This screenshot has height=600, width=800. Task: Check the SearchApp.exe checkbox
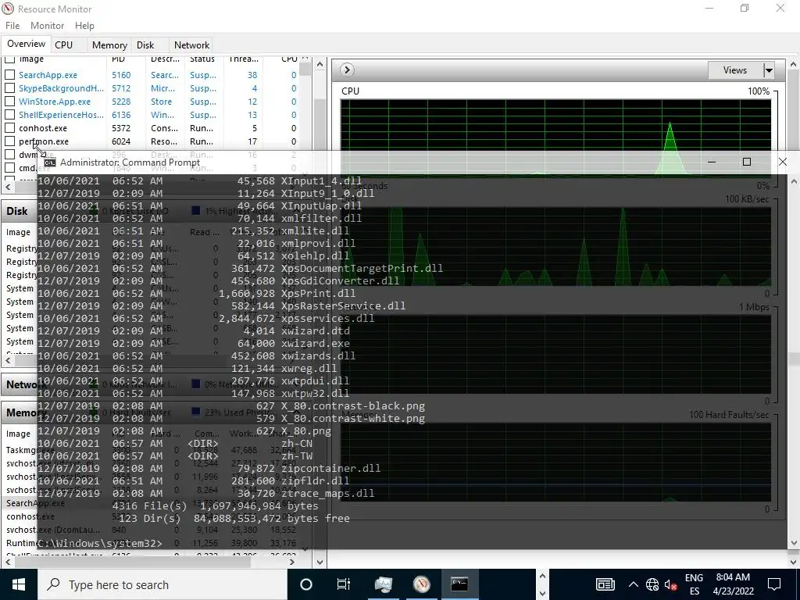(x=9, y=75)
